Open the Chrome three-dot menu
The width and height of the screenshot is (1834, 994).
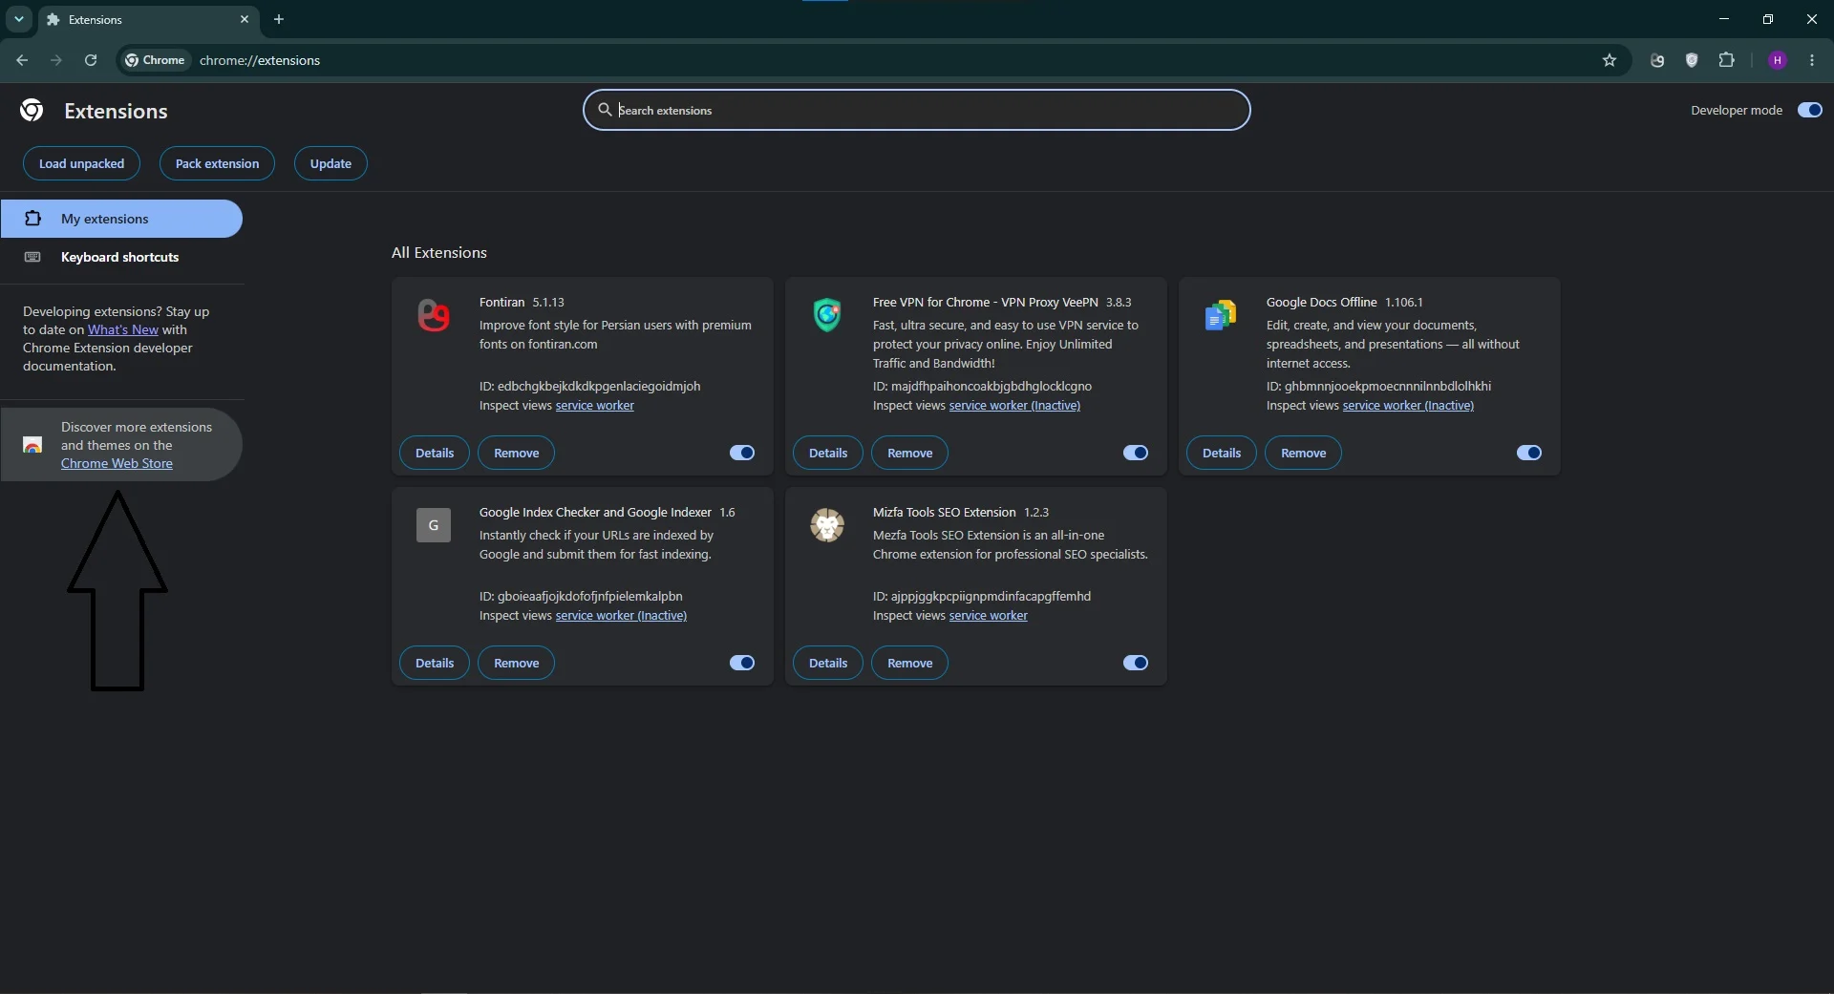tap(1812, 60)
